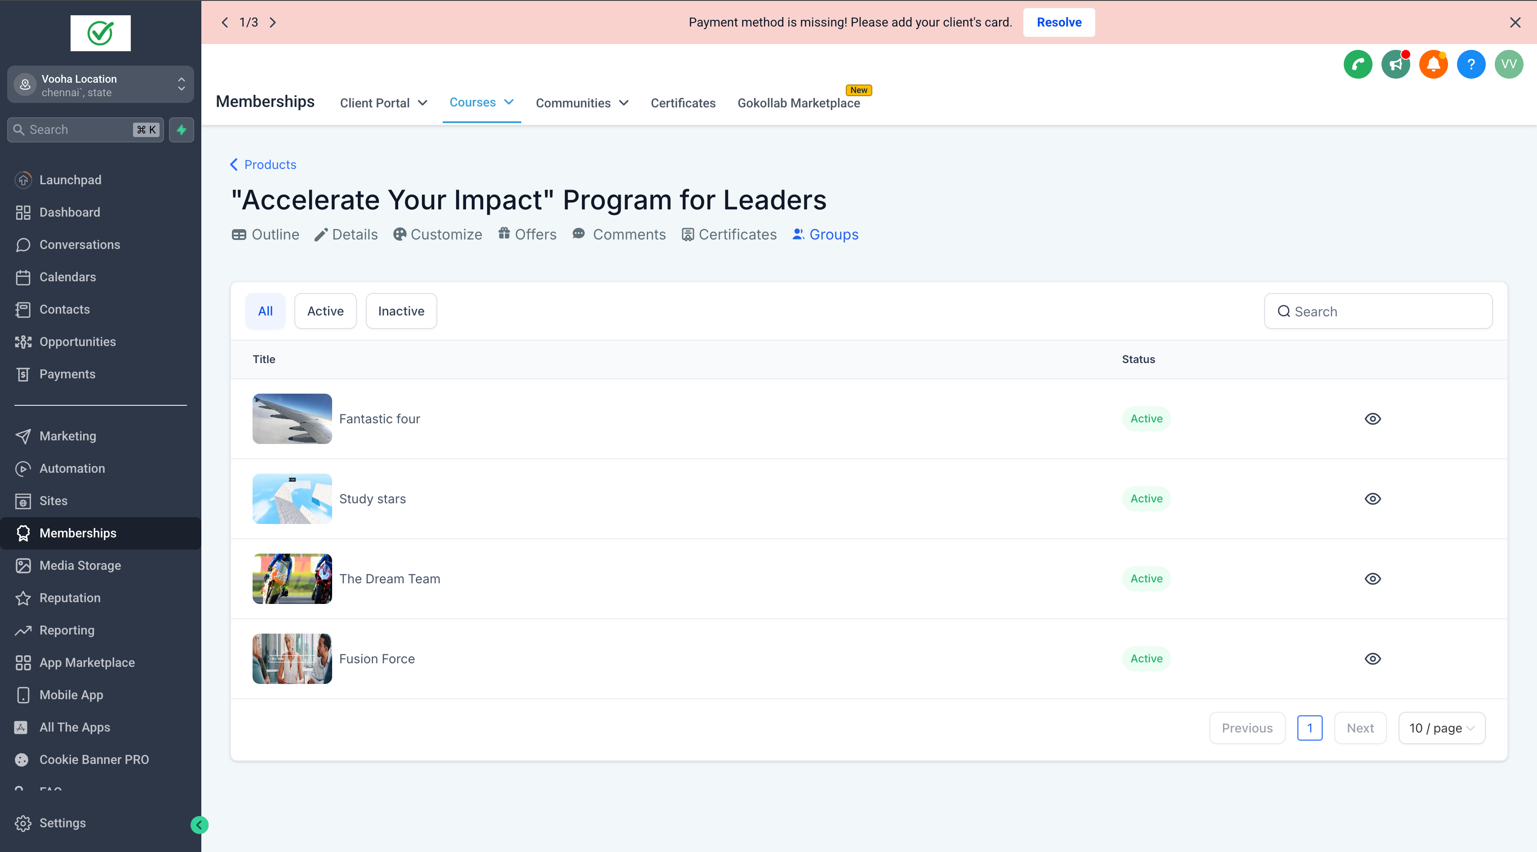Click the Resolve button in banner
This screenshot has height=852, width=1537.
pos(1058,22)
